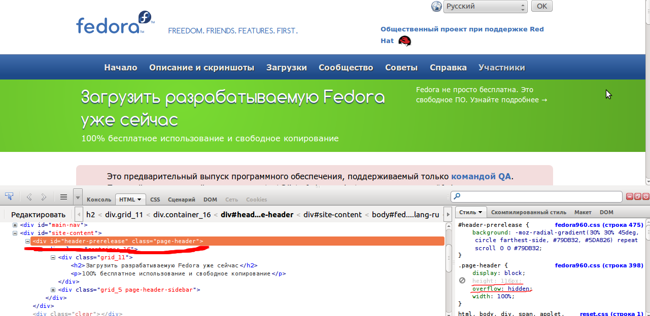Switch to the CSS panel tab
Screen dimensions: 650x316
tap(155, 200)
